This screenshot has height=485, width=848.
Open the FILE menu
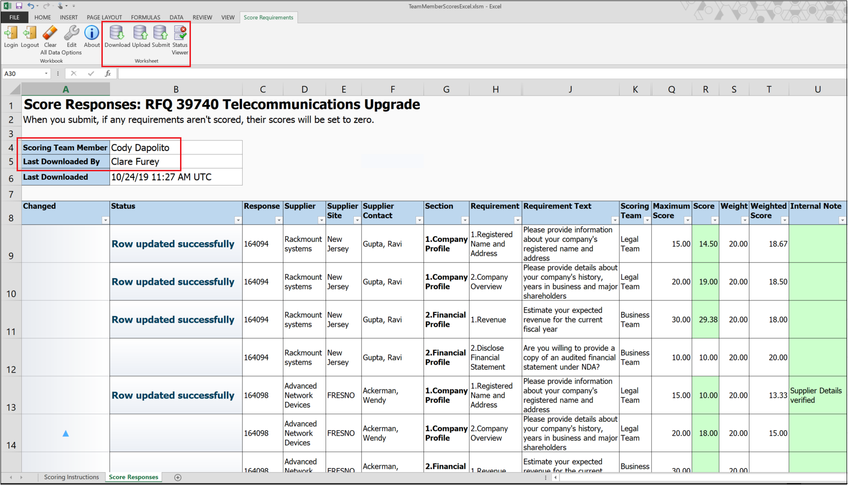(x=14, y=18)
